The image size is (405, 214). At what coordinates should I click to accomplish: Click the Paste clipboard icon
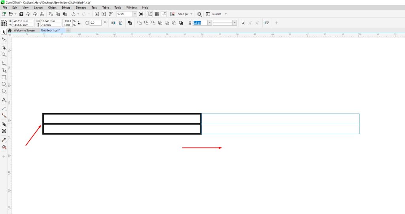click(x=65, y=14)
